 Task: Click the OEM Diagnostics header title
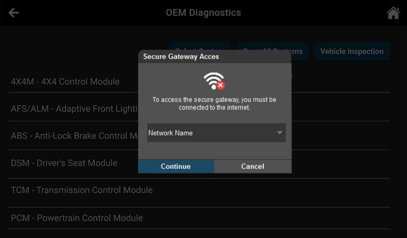point(203,13)
